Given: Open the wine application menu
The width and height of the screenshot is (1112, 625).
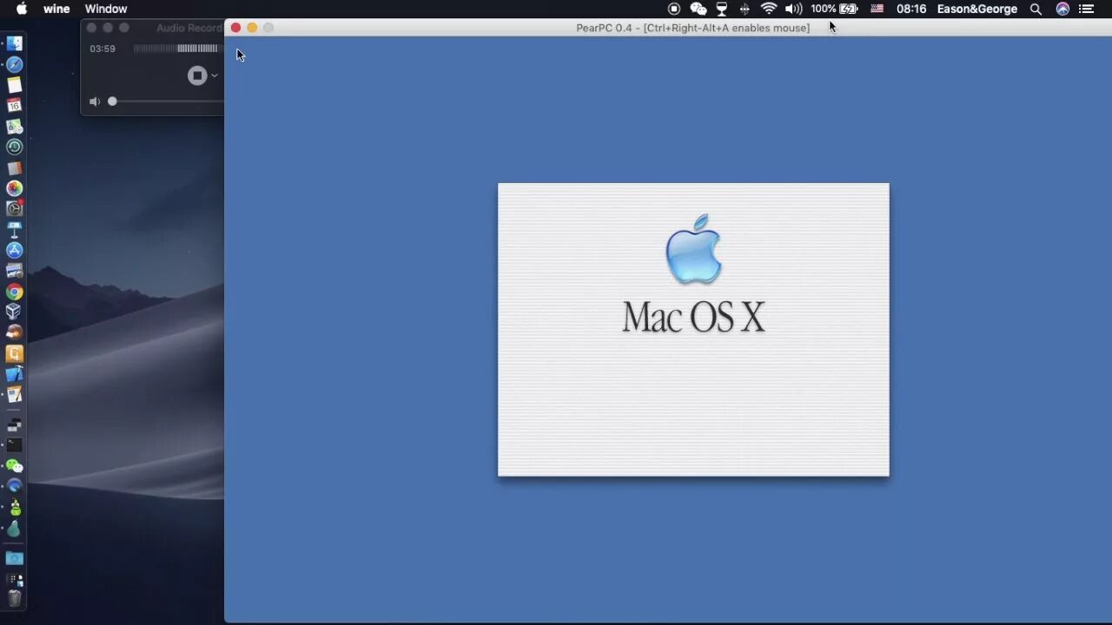Looking at the screenshot, I should click(56, 9).
